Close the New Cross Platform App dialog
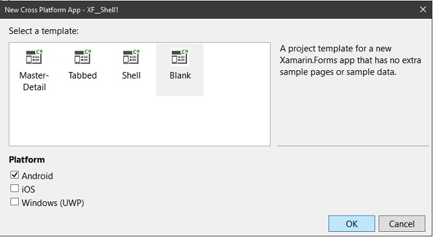 (423, 10)
